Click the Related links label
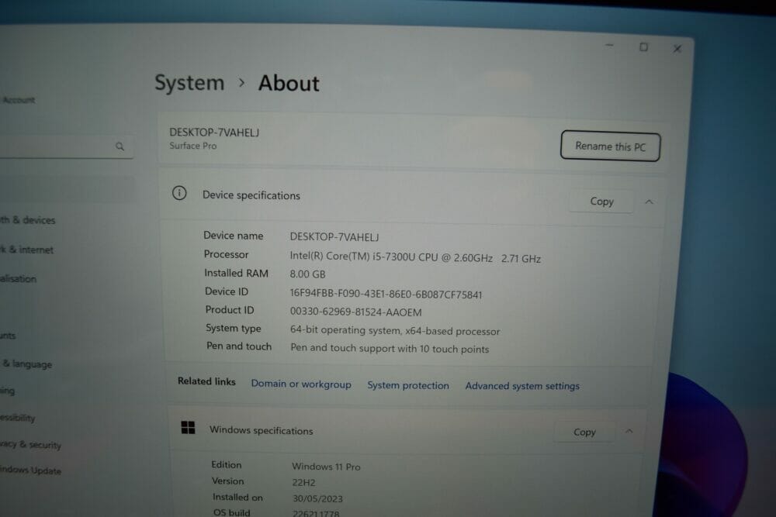776x517 pixels. (x=206, y=381)
